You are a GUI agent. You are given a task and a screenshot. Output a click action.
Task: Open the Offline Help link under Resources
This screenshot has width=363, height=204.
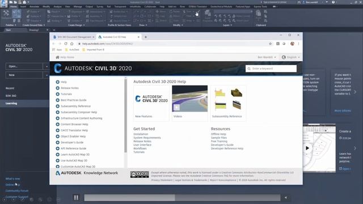[x=218, y=134]
